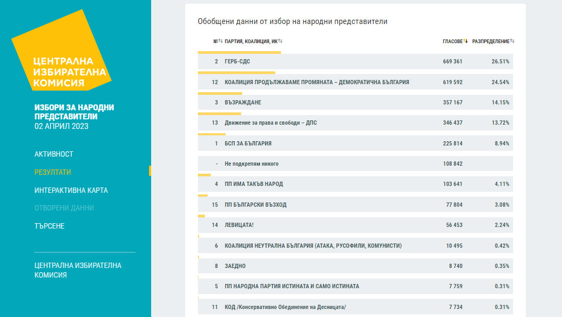Screen dimensions: 562x317
Task: Click the ПП Има такъв народ row
Action: (x=355, y=184)
